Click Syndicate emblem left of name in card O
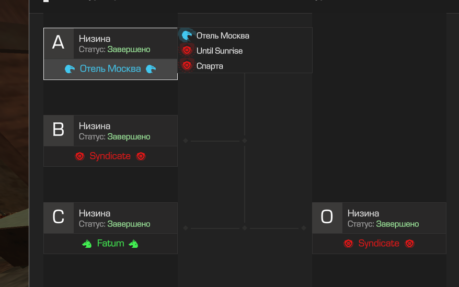Viewport: 459px width, 287px height. coord(348,244)
